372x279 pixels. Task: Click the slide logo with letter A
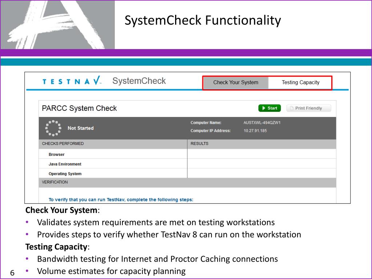click(x=57, y=24)
